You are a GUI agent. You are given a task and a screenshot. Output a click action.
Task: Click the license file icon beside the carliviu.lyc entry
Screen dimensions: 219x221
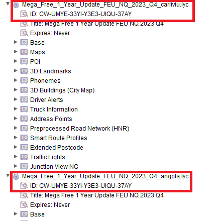pyautogui.click(x=16, y=5)
